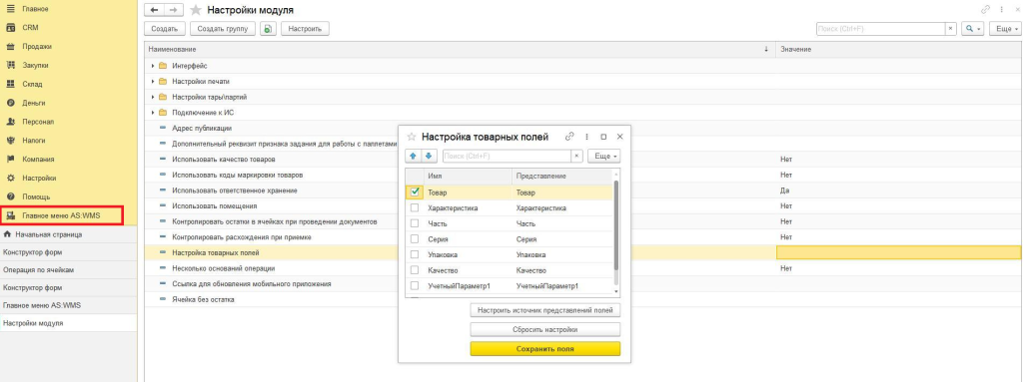The width and height of the screenshot is (1023, 382).
Task: Open the magnifier search dropdown
Action: [973, 29]
